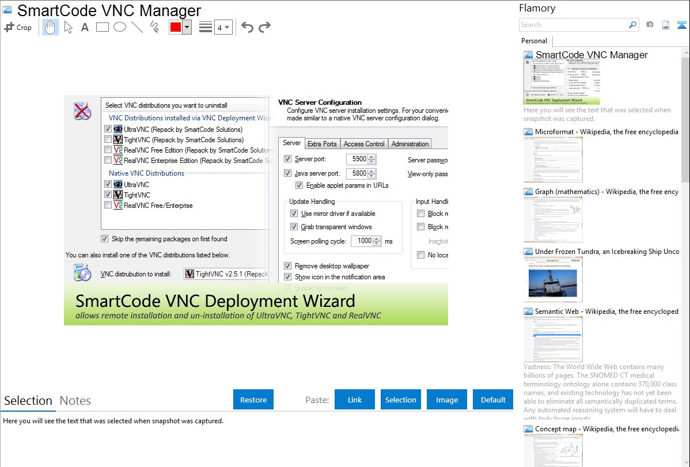The width and height of the screenshot is (690, 467).
Task: Click the search magnifier icon
Action: pyautogui.click(x=632, y=25)
